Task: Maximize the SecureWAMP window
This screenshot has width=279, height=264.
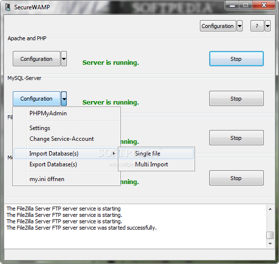Action: (x=246, y=5)
